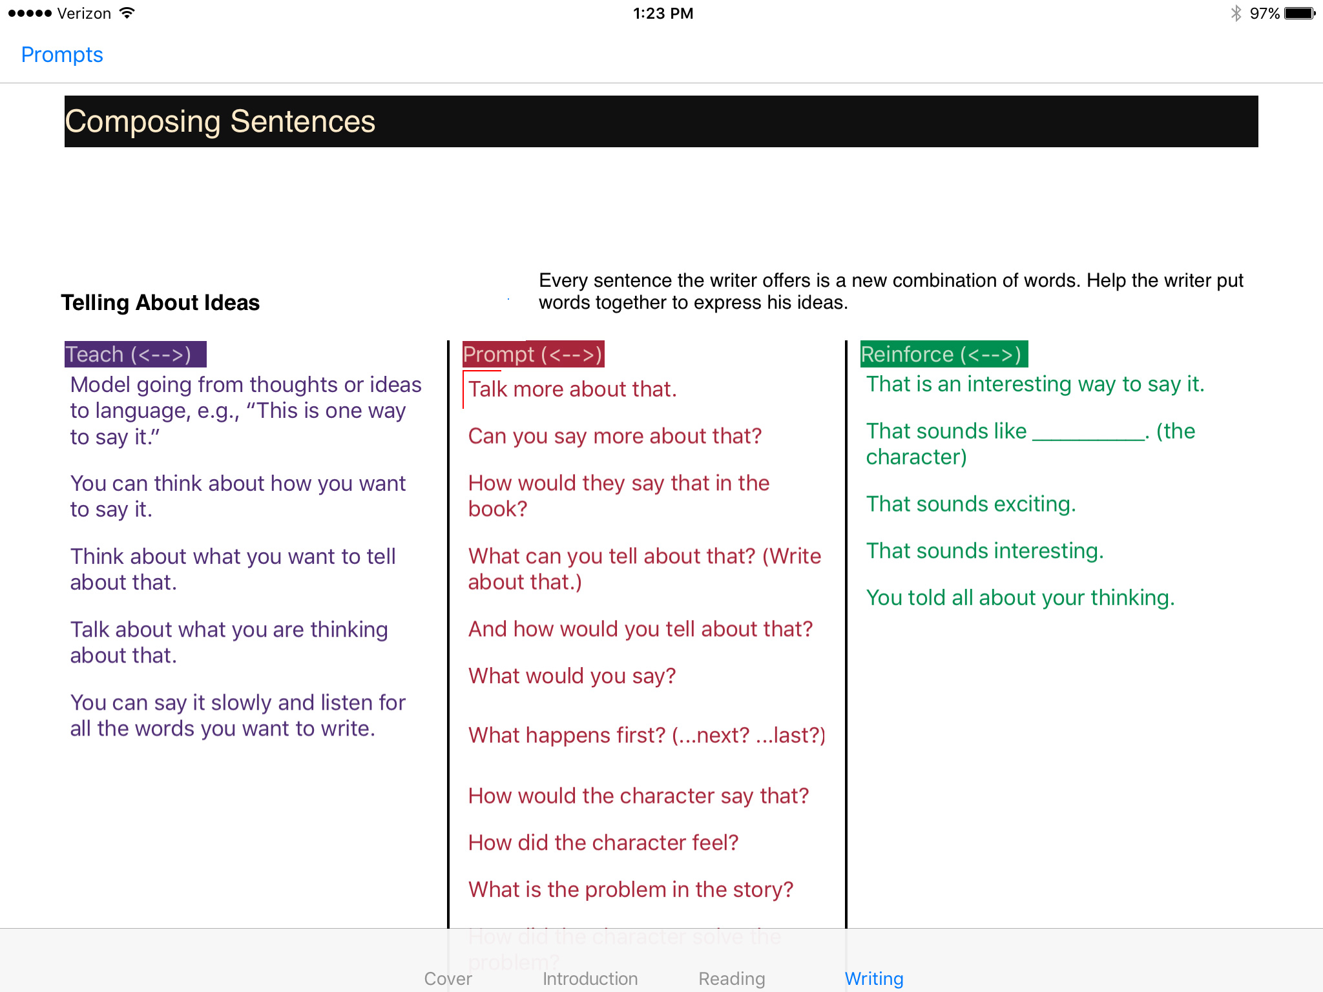Tap the Reinforce column header
This screenshot has height=992, width=1323.
[943, 354]
